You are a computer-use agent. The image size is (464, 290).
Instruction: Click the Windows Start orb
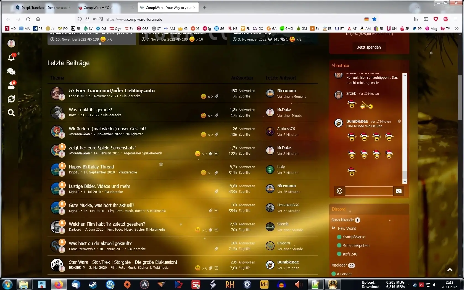(x=7, y=284)
